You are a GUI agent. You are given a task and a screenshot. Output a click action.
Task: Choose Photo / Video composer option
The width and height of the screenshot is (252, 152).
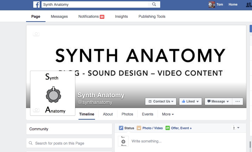pos(150,128)
